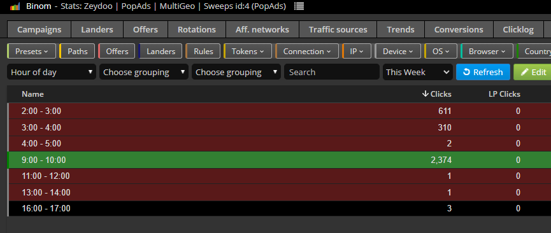
Task: Open the This Week date range select
Action: click(x=418, y=72)
